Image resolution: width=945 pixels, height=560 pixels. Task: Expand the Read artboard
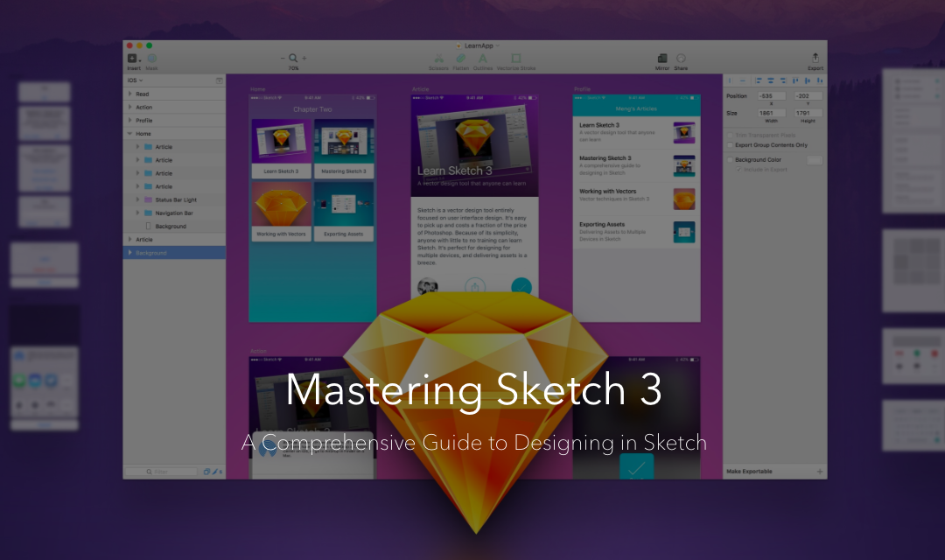tap(129, 94)
